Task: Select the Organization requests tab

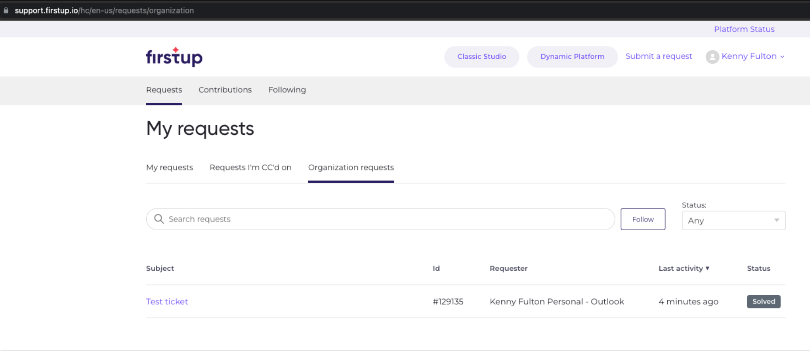Action: 351,167
